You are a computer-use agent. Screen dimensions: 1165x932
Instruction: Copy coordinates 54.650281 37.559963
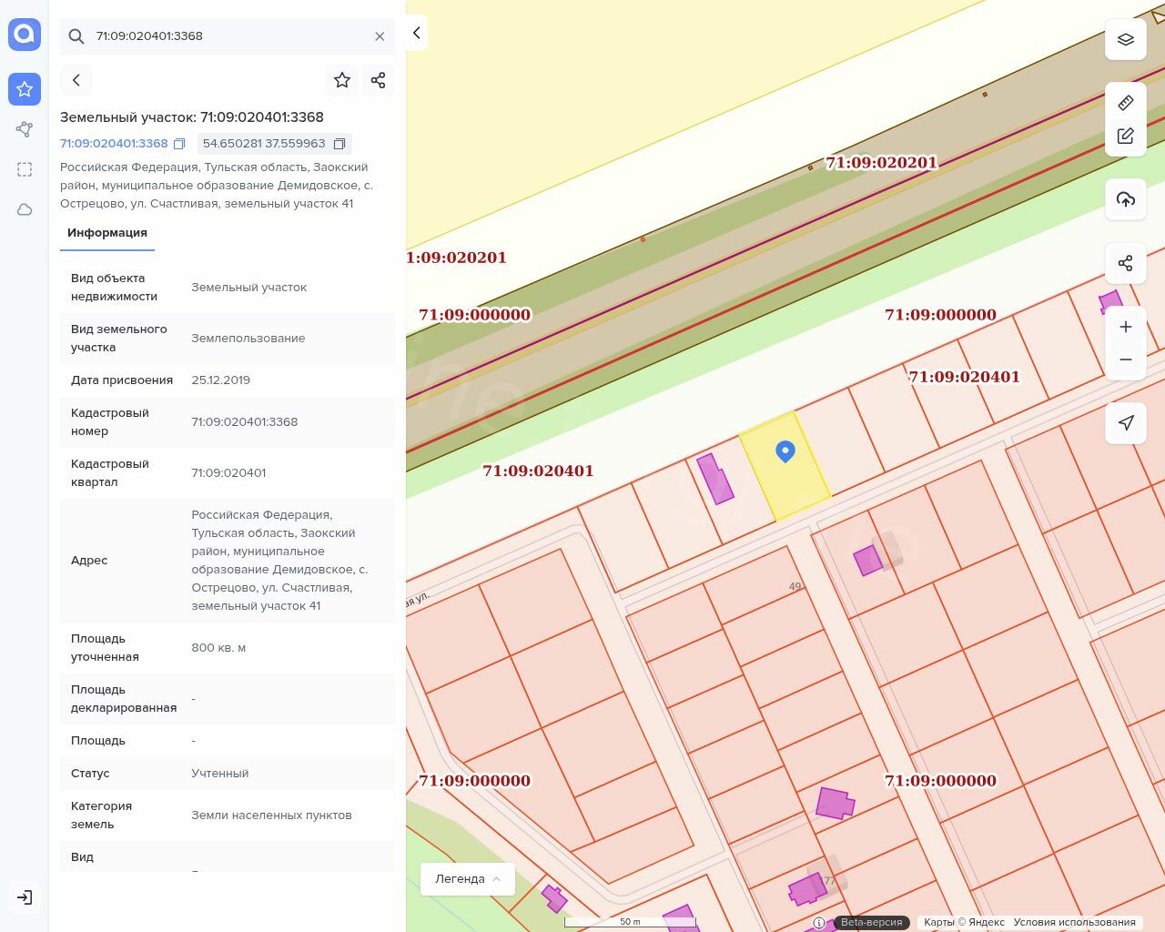click(x=339, y=144)
